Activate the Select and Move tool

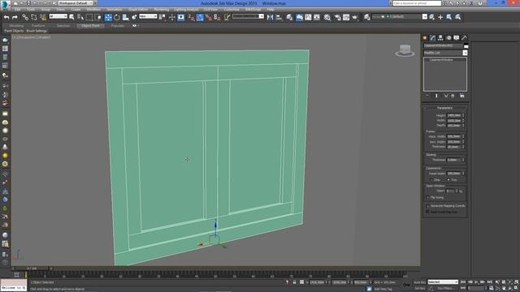point(108,17)
